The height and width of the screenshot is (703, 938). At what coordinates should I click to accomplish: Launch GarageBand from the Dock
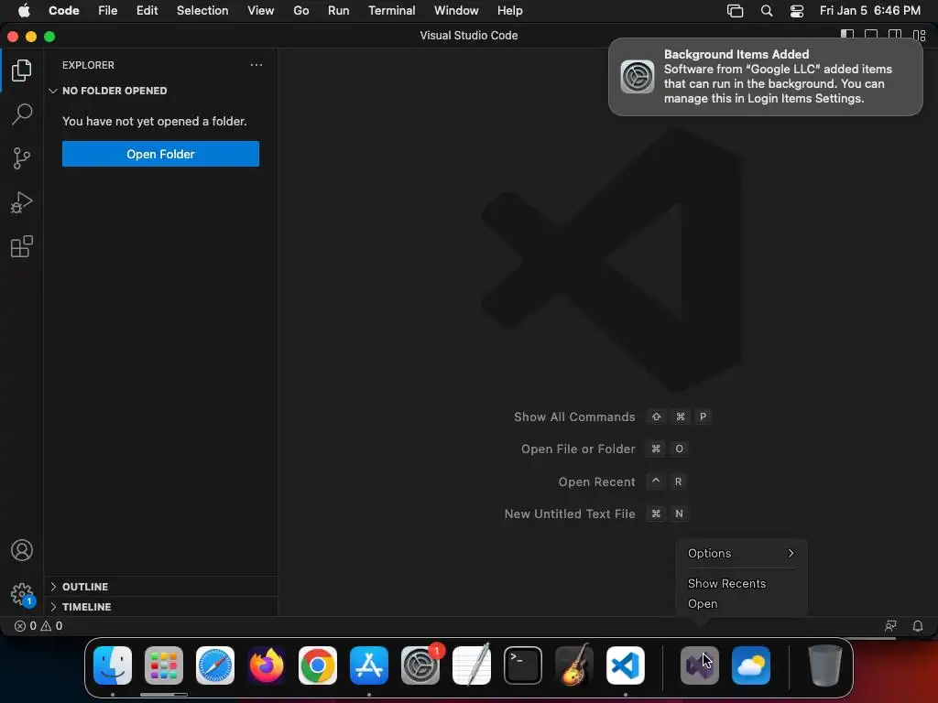click(574, 665)
